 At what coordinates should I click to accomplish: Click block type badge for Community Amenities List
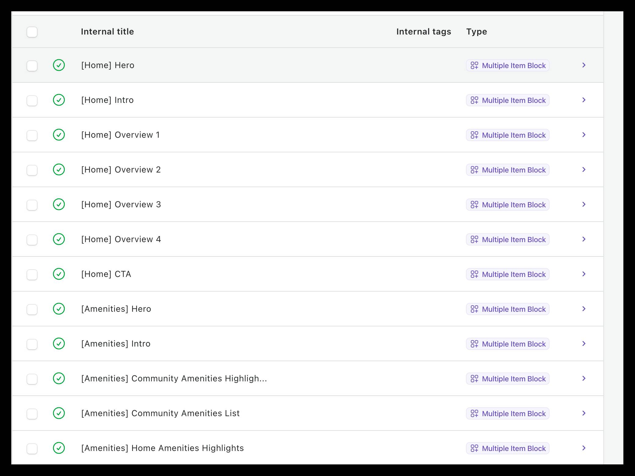tap(508, 413)
